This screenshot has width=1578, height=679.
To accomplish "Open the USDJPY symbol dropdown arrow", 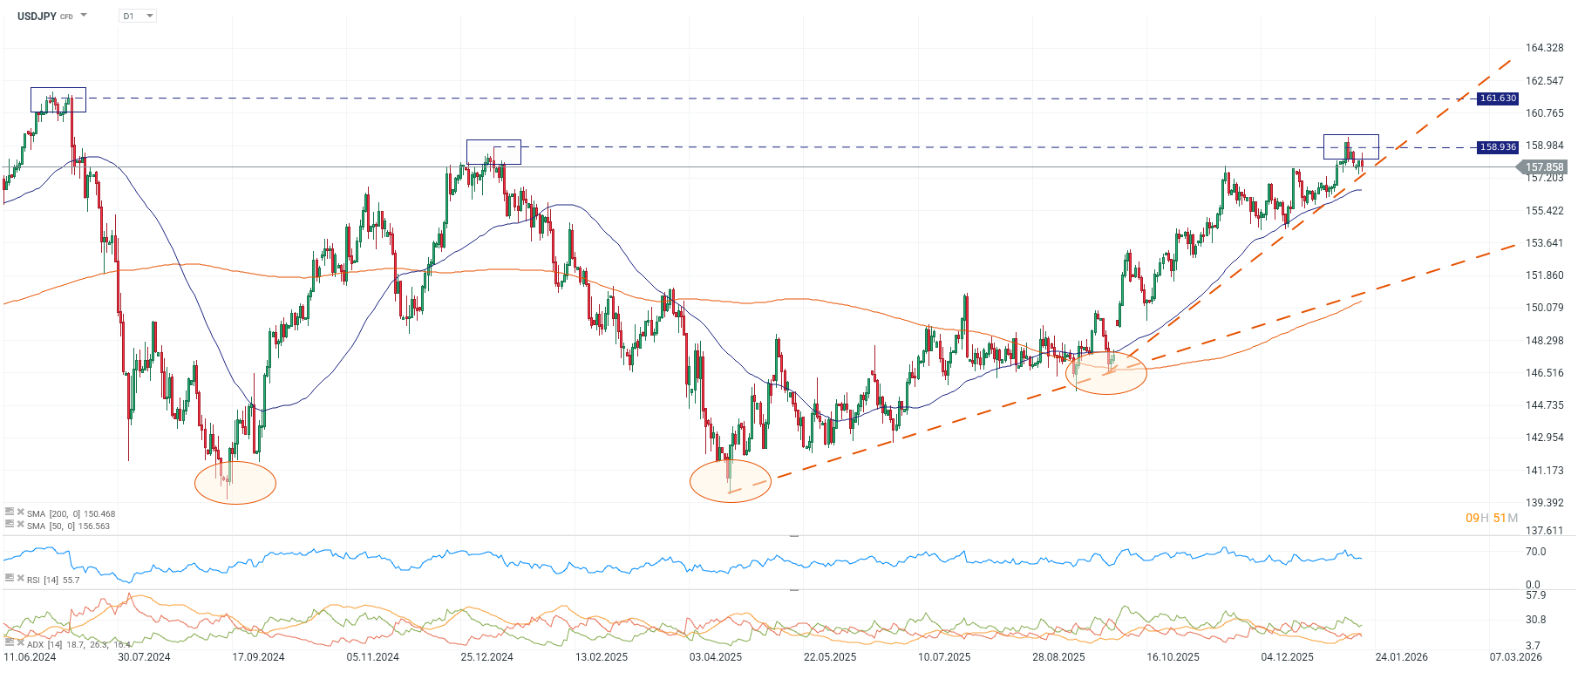I will click(x=84, y=16).
